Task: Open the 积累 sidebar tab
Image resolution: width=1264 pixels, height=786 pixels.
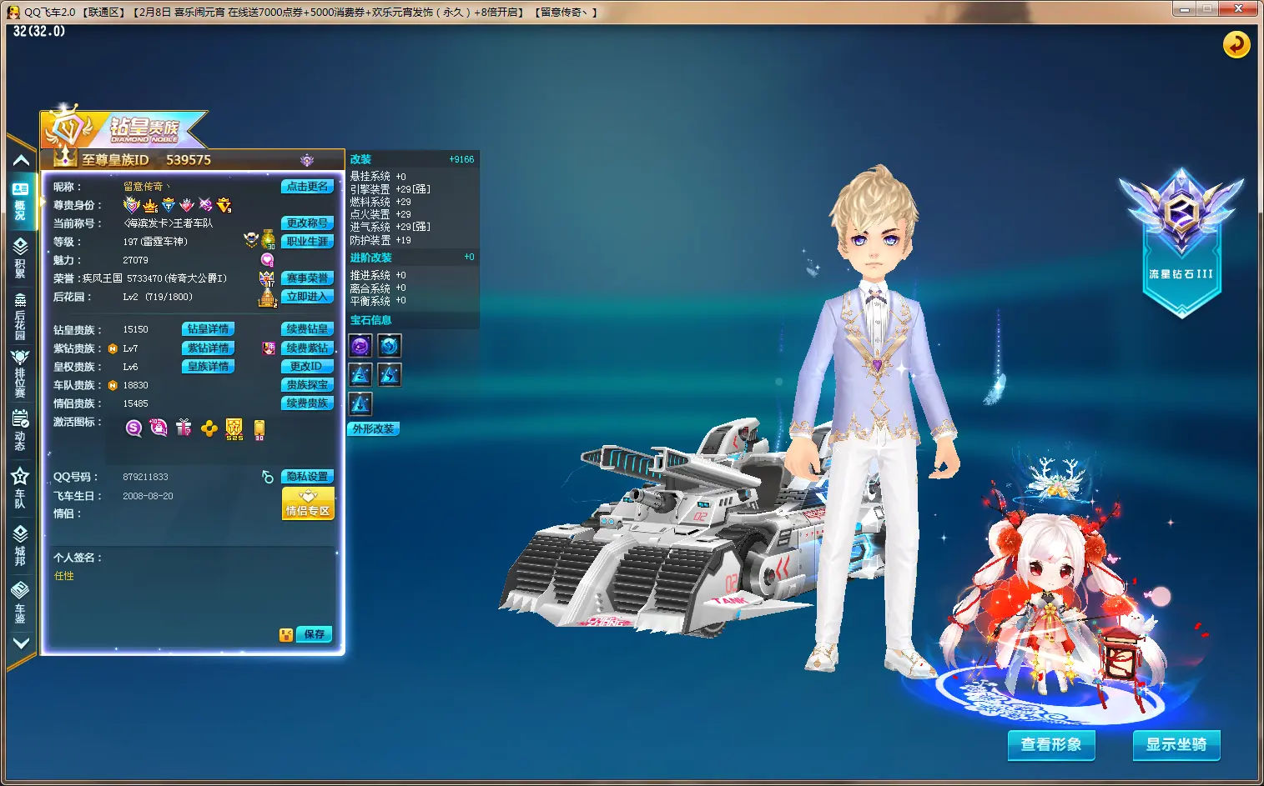Action: pyautogui.click(x=20, y=257)
